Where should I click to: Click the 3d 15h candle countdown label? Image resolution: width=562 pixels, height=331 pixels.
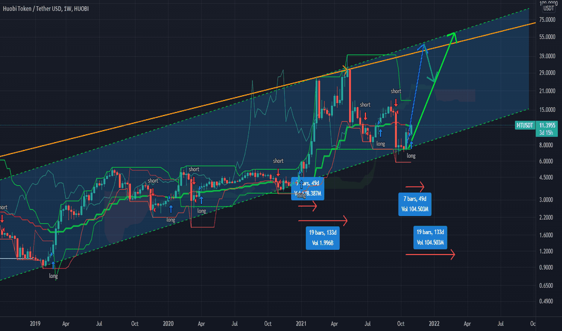(x=547, y=133)
